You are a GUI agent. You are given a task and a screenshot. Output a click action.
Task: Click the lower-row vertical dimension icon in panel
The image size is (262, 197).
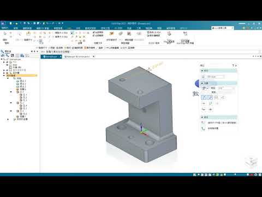pos(211,103)
